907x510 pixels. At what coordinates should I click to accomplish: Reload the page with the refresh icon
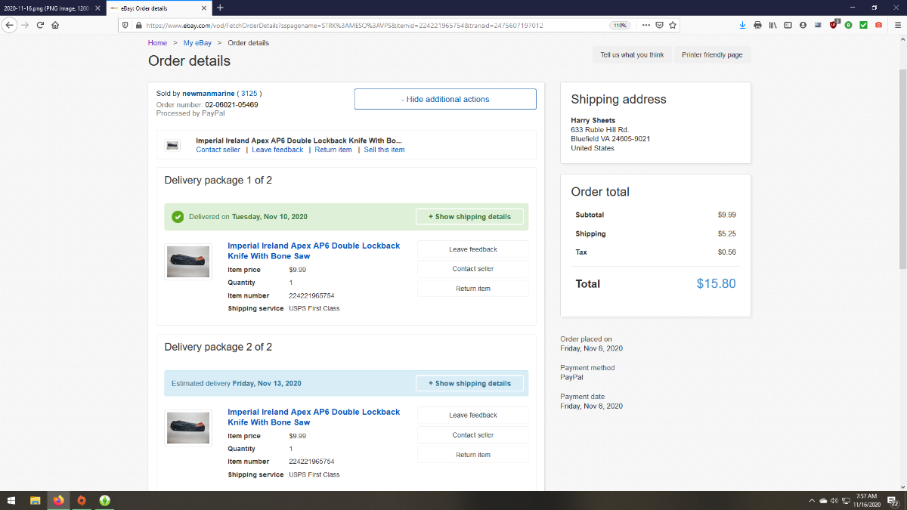(40, 25)
